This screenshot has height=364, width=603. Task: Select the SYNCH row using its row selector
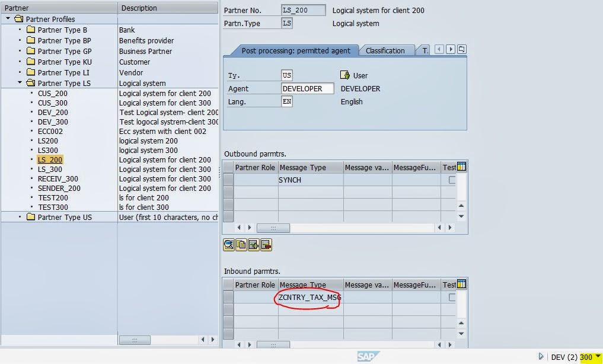(x=228, y=180)
